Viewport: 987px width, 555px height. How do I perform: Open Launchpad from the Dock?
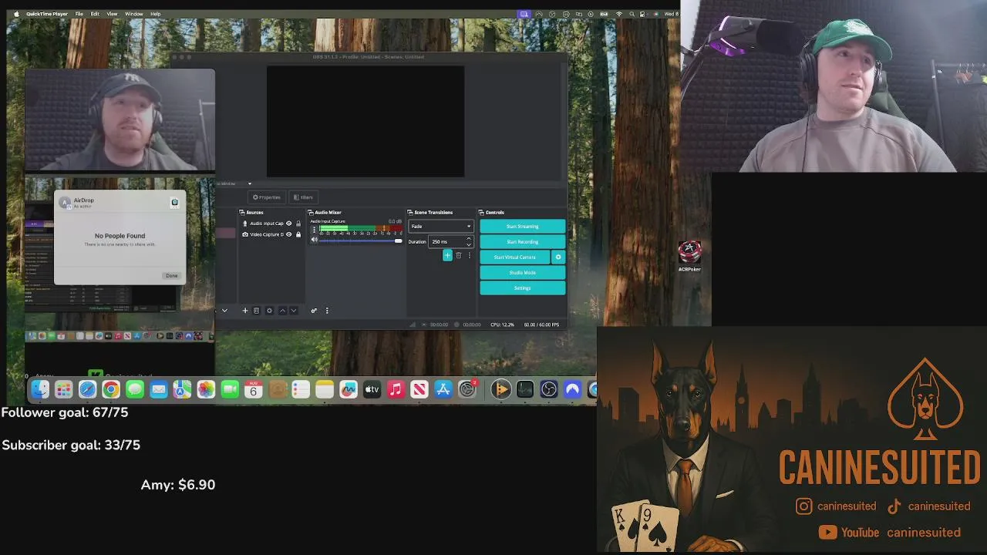coord(64,390)
